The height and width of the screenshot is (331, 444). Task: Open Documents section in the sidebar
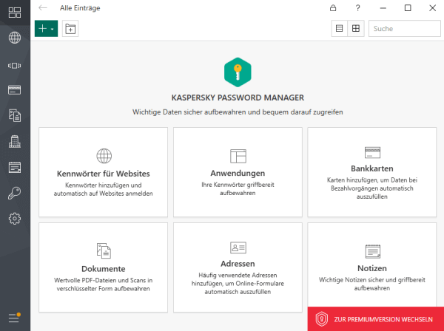15,115
